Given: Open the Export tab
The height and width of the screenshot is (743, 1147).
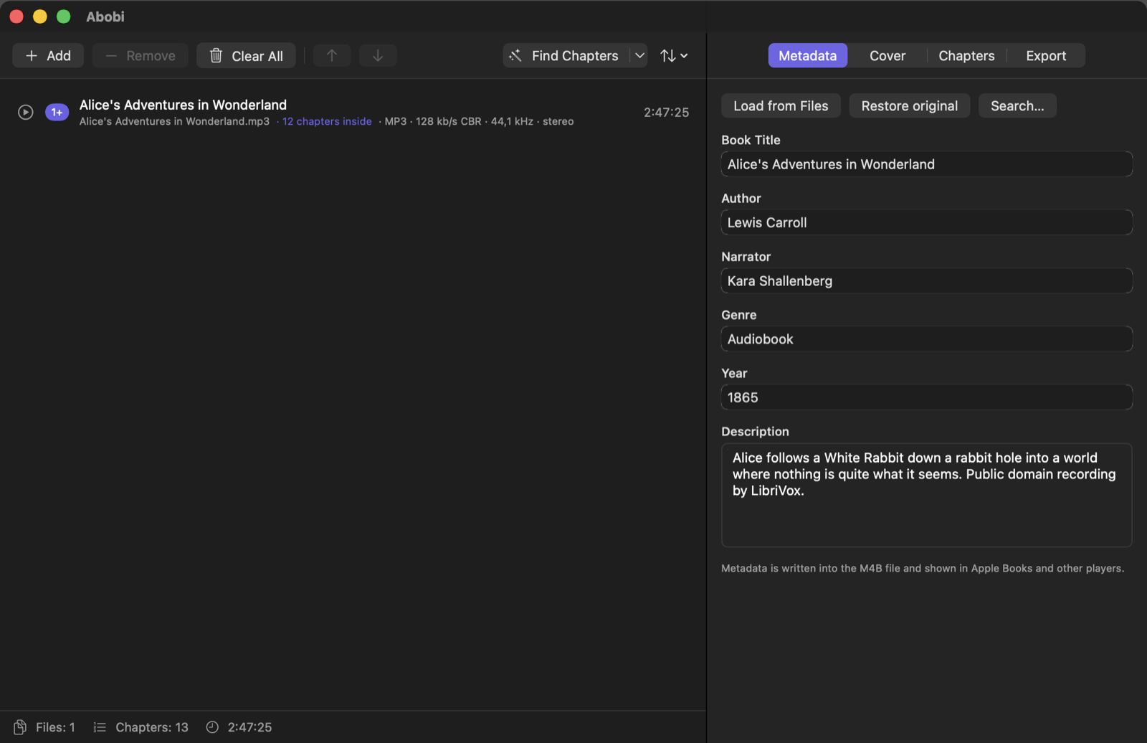Looking at the screenshot, I should click(x=1046, y=56).
